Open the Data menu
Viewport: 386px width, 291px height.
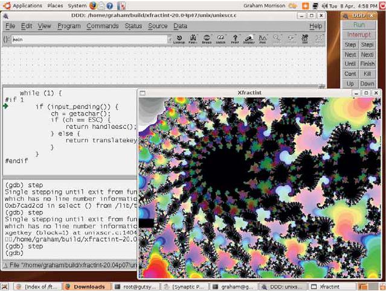pos(180,26)
